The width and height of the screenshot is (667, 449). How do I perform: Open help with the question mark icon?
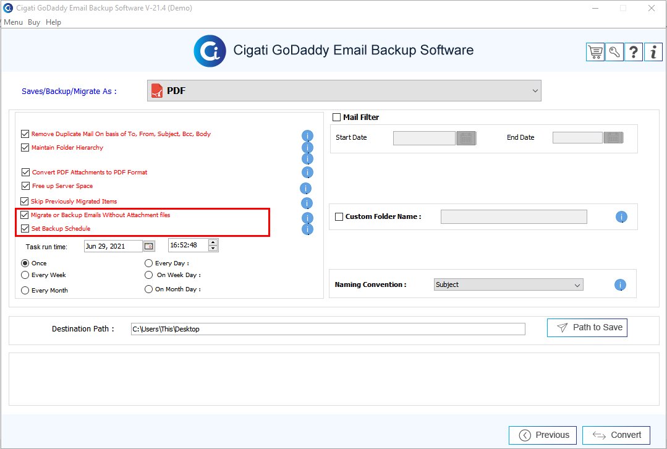[634, 52]
